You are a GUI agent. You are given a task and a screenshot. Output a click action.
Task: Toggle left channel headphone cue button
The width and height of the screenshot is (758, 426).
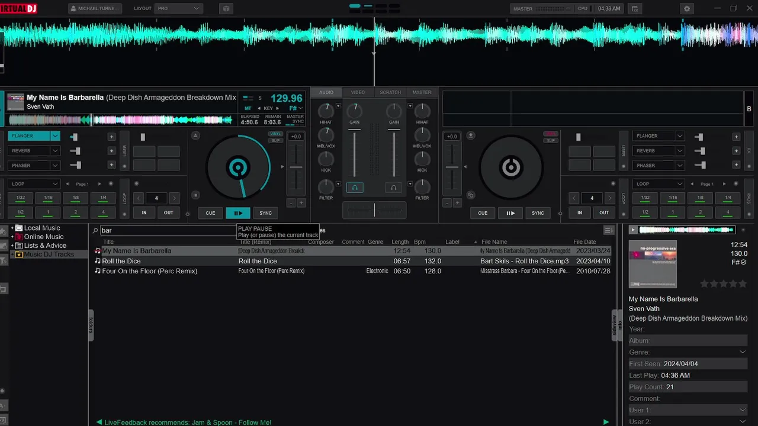[x=355, y=188]
